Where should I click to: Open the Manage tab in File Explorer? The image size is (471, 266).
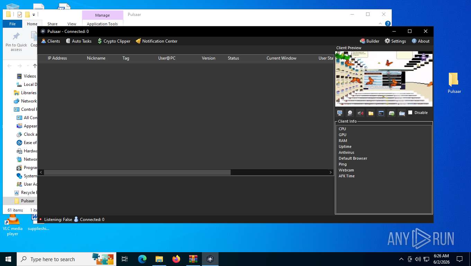tap(103, 15)
